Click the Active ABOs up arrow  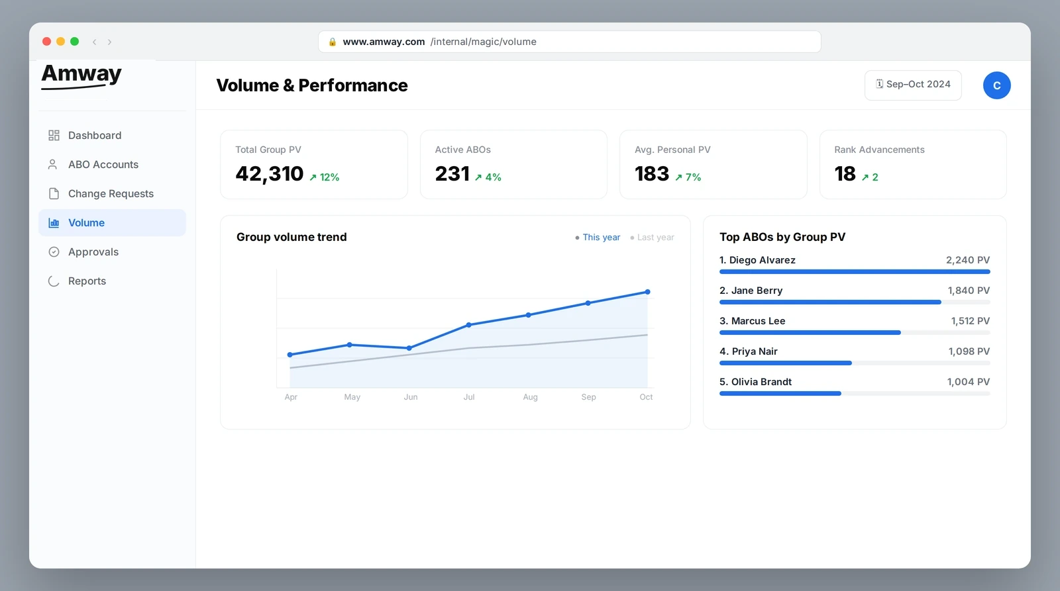478,177
